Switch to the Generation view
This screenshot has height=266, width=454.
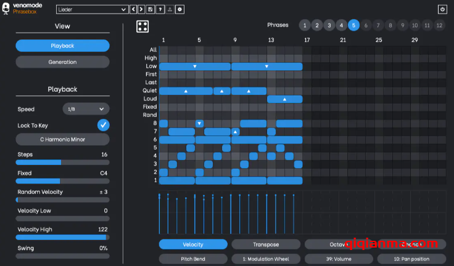[x=62, y=62]
